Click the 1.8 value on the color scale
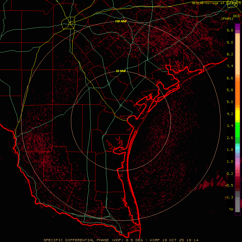Image resolution: width=242 pixels, height=242 pixels. 230,150
